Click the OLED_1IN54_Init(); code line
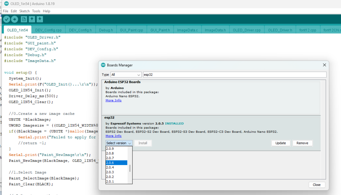Image resolution: width=341 pixels, height=195 pixels. click(x=30, y=90)
